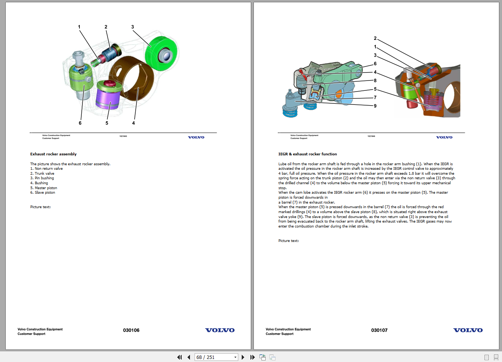Click the '2. Trunk valve' list line
This screenshot has width=502, height=362.
click(42, 173)
